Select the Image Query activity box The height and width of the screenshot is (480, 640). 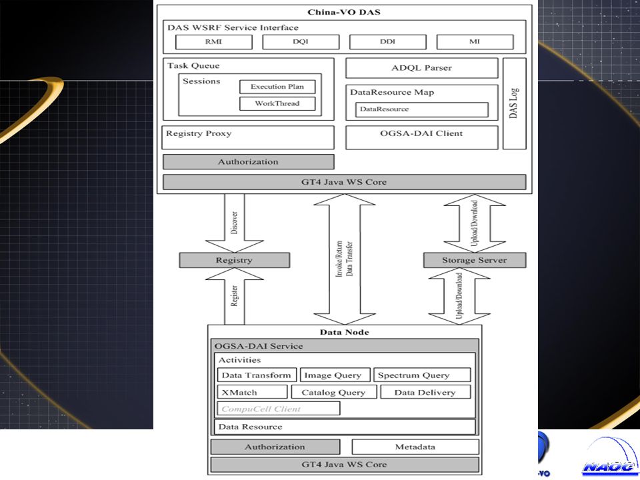pyautogui.click(x=335, y=375)
